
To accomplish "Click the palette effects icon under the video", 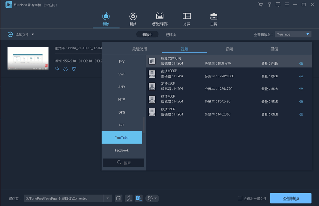I will [74, 69].
